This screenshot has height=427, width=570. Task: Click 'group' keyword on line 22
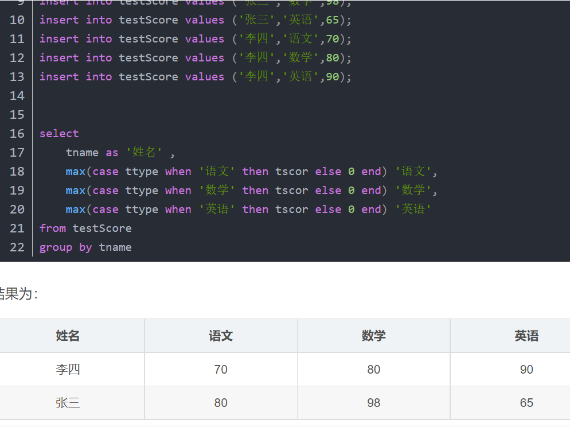[x=56, y=247]
